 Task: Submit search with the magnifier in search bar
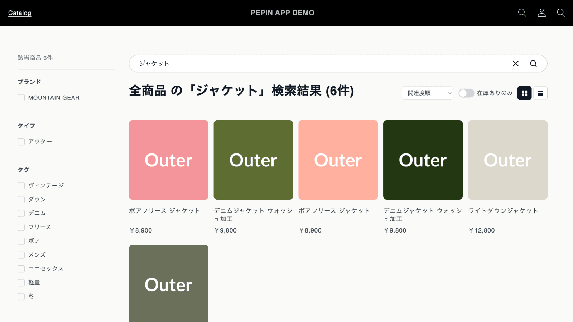pos(533,63)
